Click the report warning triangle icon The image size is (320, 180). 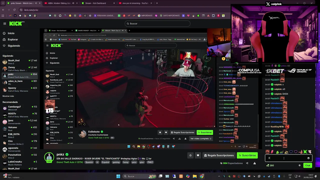coord(254,163)
